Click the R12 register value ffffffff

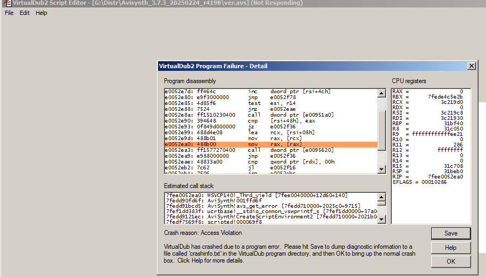(x=450, y=150)
